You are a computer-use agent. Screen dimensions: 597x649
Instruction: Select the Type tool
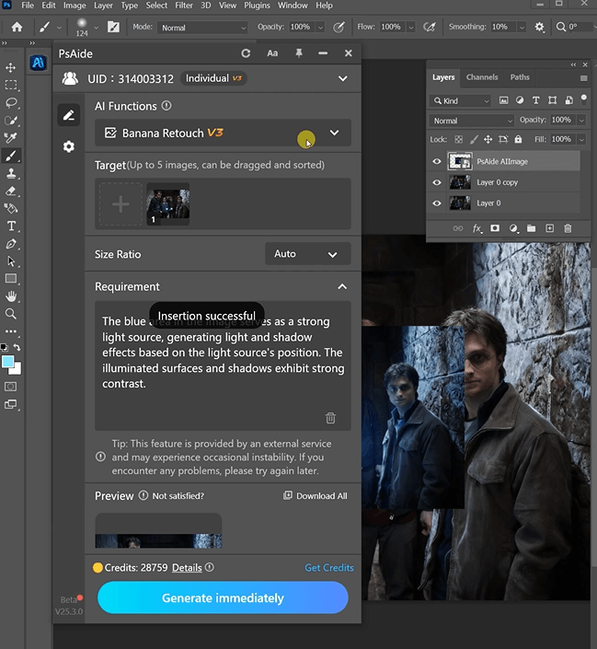click(11, 226)
